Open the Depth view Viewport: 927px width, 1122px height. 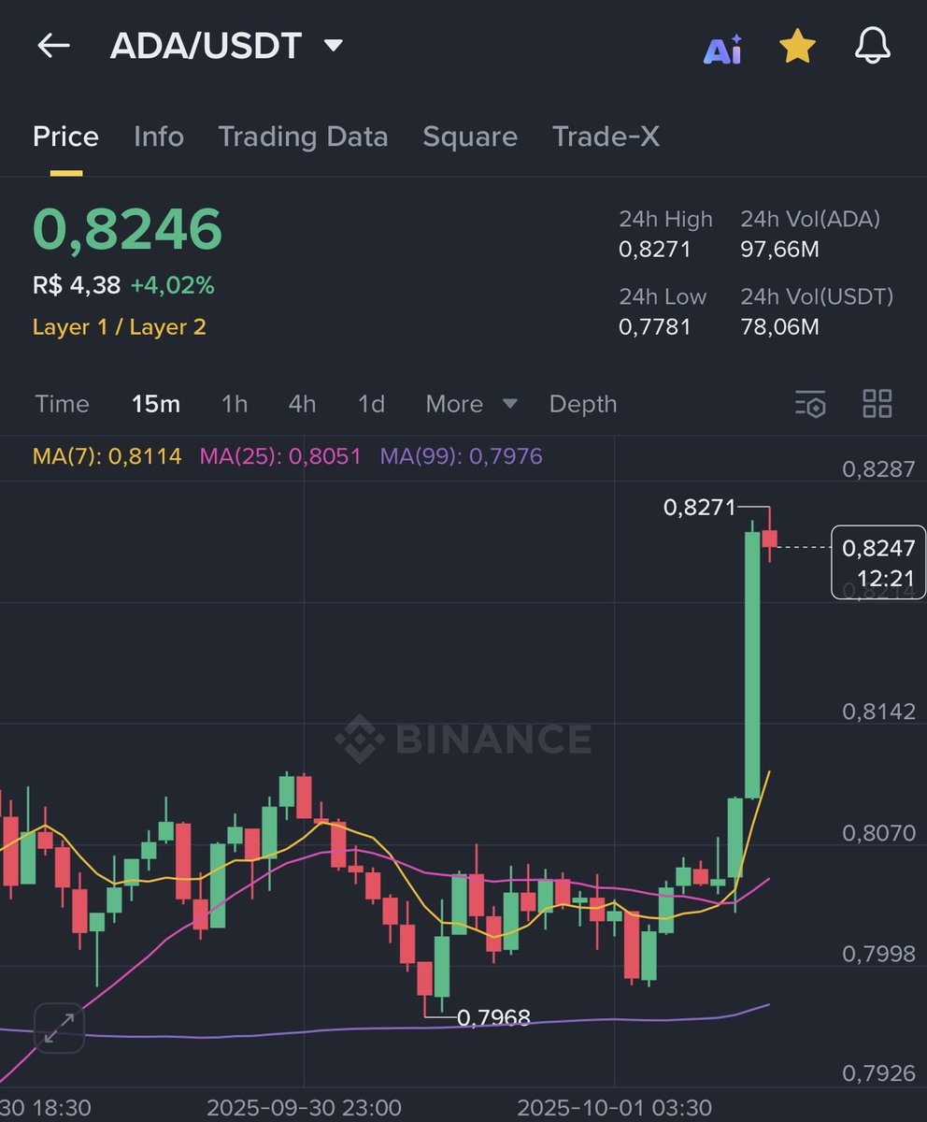(x=582, y=404)
